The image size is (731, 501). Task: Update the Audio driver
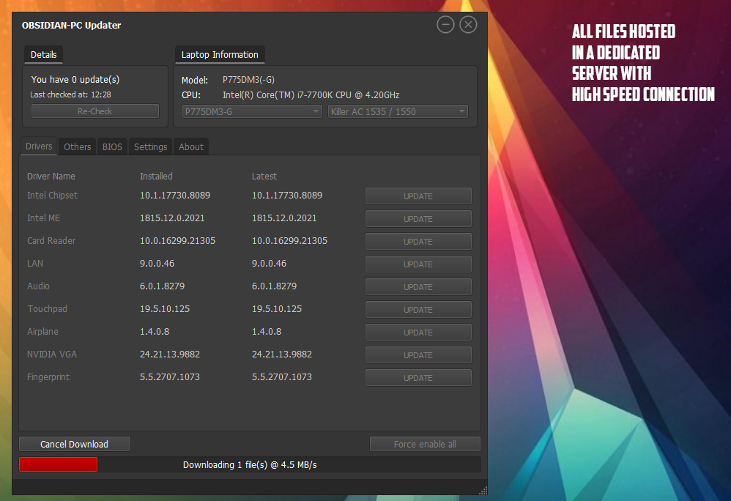coord(418,287)
